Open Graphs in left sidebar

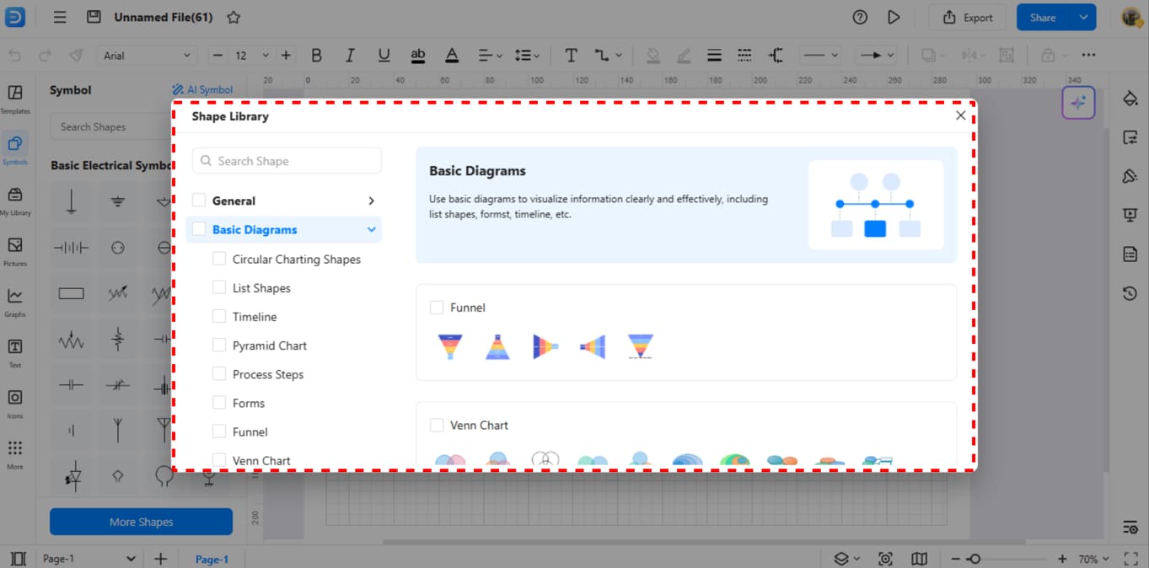(x=15, y=302)
